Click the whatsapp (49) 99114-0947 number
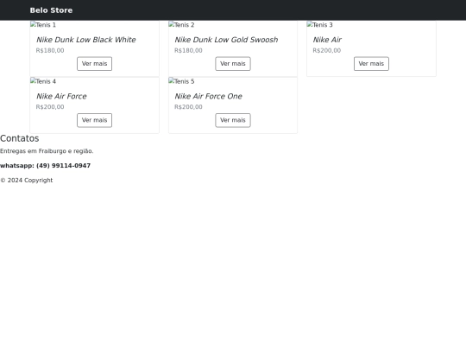This screenshot has width=466, height=350. (45, 165)
